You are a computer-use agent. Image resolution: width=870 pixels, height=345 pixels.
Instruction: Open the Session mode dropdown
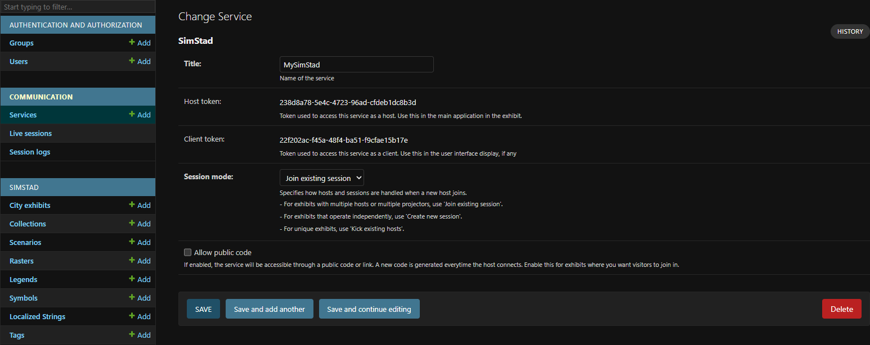(x=322, y=178)
